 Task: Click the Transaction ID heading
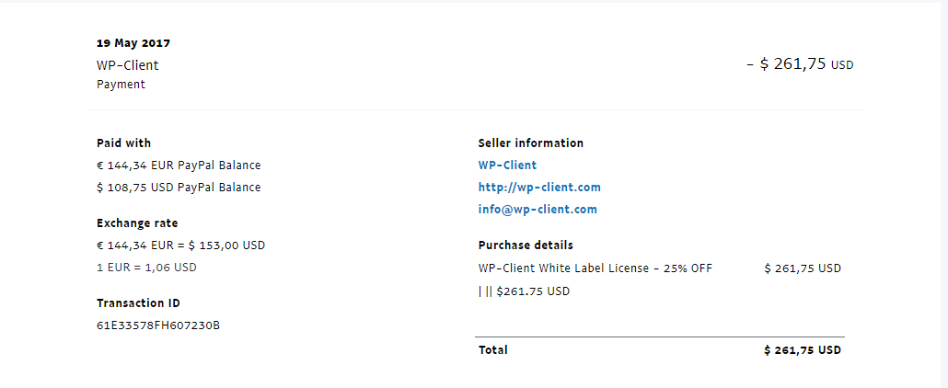[137, 303]
